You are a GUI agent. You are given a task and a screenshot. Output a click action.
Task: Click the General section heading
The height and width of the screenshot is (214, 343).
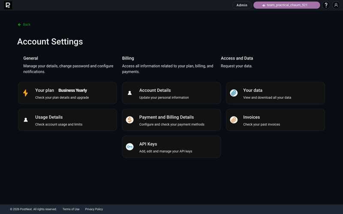[x=30, y=58]
